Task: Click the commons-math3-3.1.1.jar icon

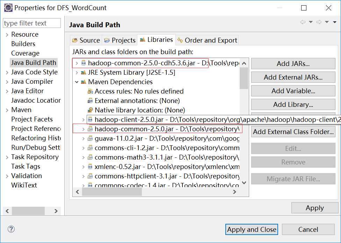Action: click(90, 157)
